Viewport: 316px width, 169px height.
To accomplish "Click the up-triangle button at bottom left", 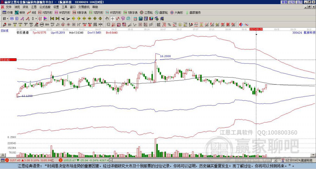I will pos(3,155).
